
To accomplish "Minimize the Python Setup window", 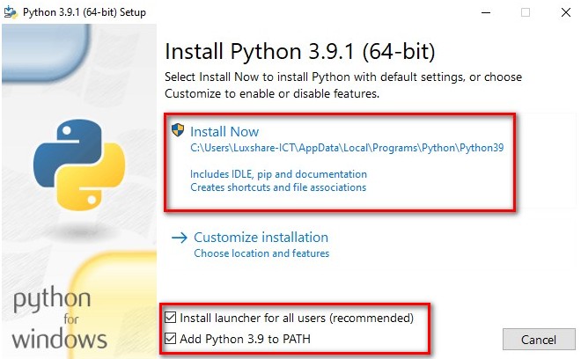I will coord(486,12).
